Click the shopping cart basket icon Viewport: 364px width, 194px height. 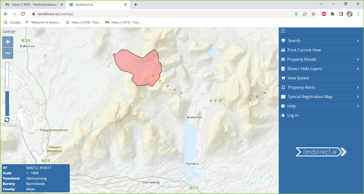pyautogui.click(x=283, y=78)
